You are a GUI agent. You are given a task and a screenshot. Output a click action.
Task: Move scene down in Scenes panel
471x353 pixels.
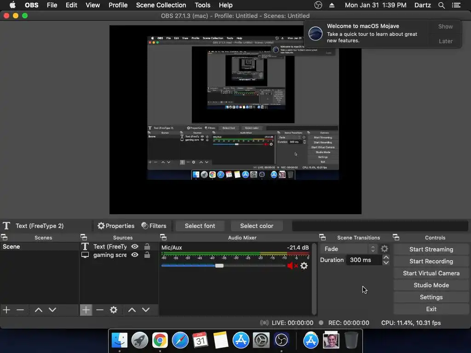tap(52, 310)
